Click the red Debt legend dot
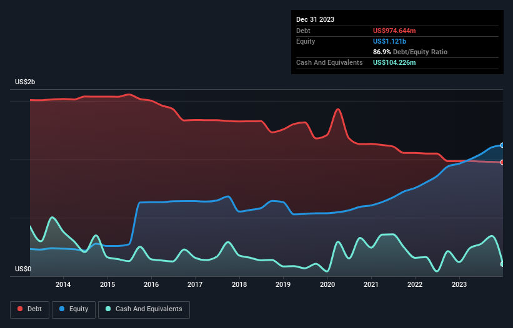The image size is (513, 328). click(20, 309)
